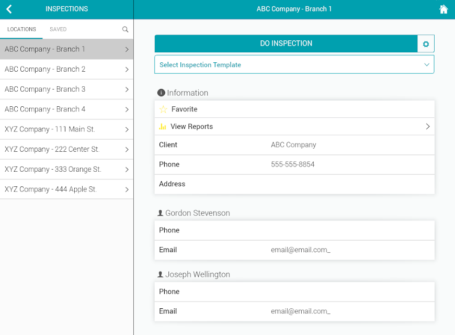Screen dimensions: 455x335
Task: Click Gordon Stevenson's person icon
Action: pyautogui.click(x=160, y=213)
